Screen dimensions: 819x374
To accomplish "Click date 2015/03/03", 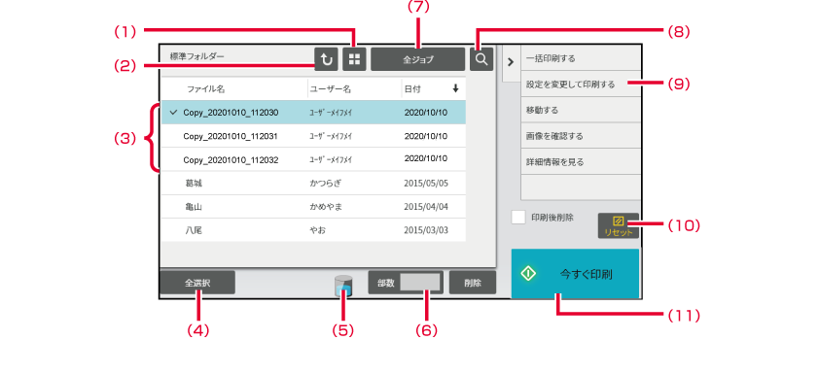I will point(426,230).
